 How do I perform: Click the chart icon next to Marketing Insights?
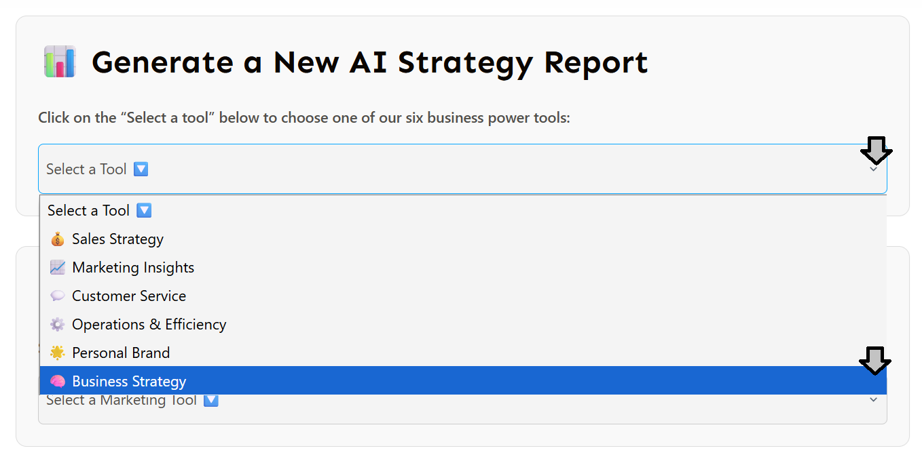58,268
